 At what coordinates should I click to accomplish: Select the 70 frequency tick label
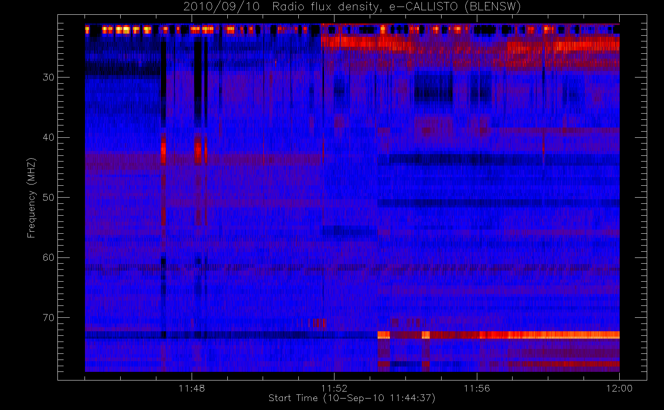pos(48,318)
